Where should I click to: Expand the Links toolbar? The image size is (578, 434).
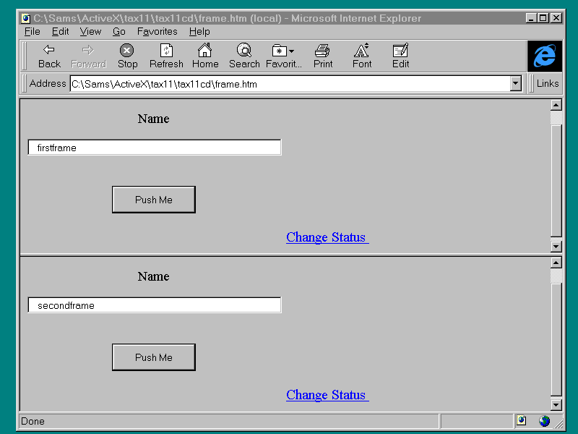(x=547, y=84)
